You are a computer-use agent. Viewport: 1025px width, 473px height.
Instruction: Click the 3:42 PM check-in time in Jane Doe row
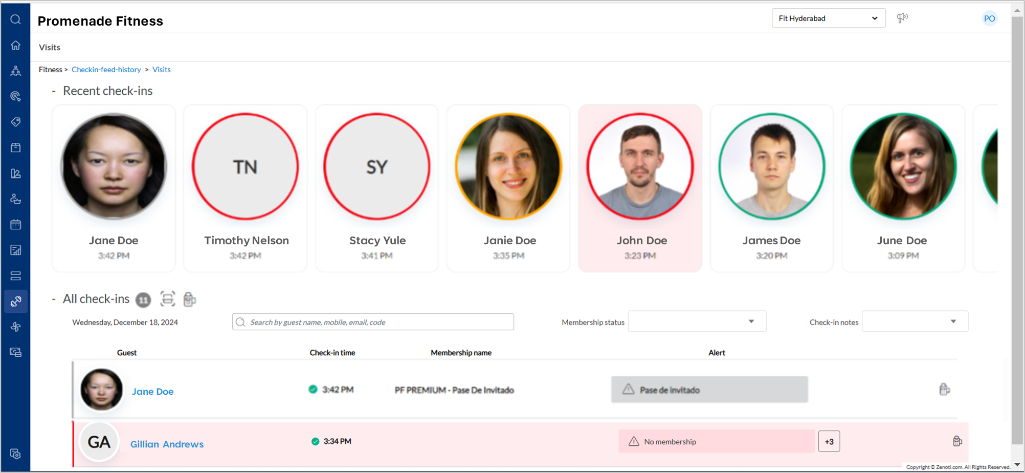pyautogui.click(x=338, y=390)
